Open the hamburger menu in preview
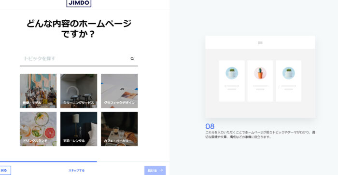 pyautogui.click(x=260, y=42)
